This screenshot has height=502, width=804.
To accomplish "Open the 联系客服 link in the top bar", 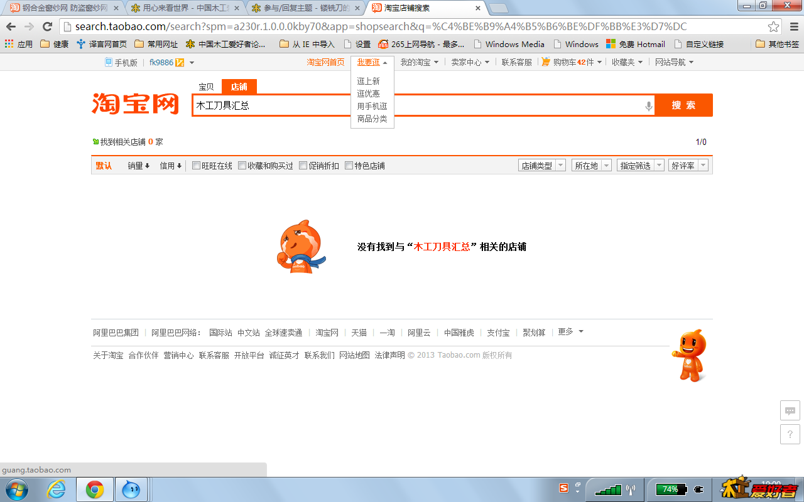I will point(516,62).
